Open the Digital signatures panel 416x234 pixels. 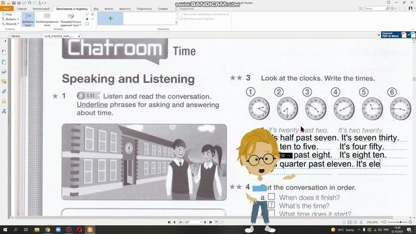[x=4, y=111]
